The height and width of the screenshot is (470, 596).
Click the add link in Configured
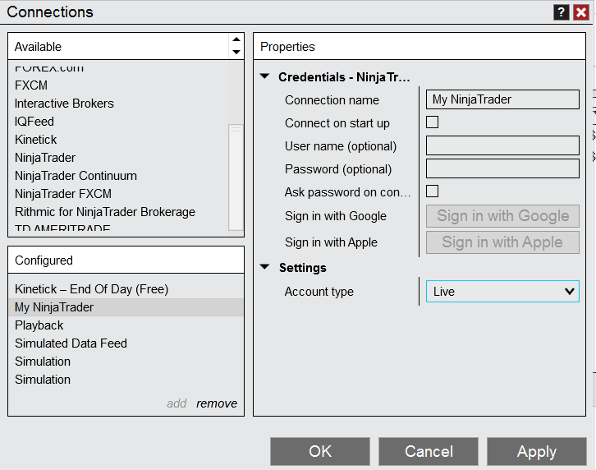(177, 403)
